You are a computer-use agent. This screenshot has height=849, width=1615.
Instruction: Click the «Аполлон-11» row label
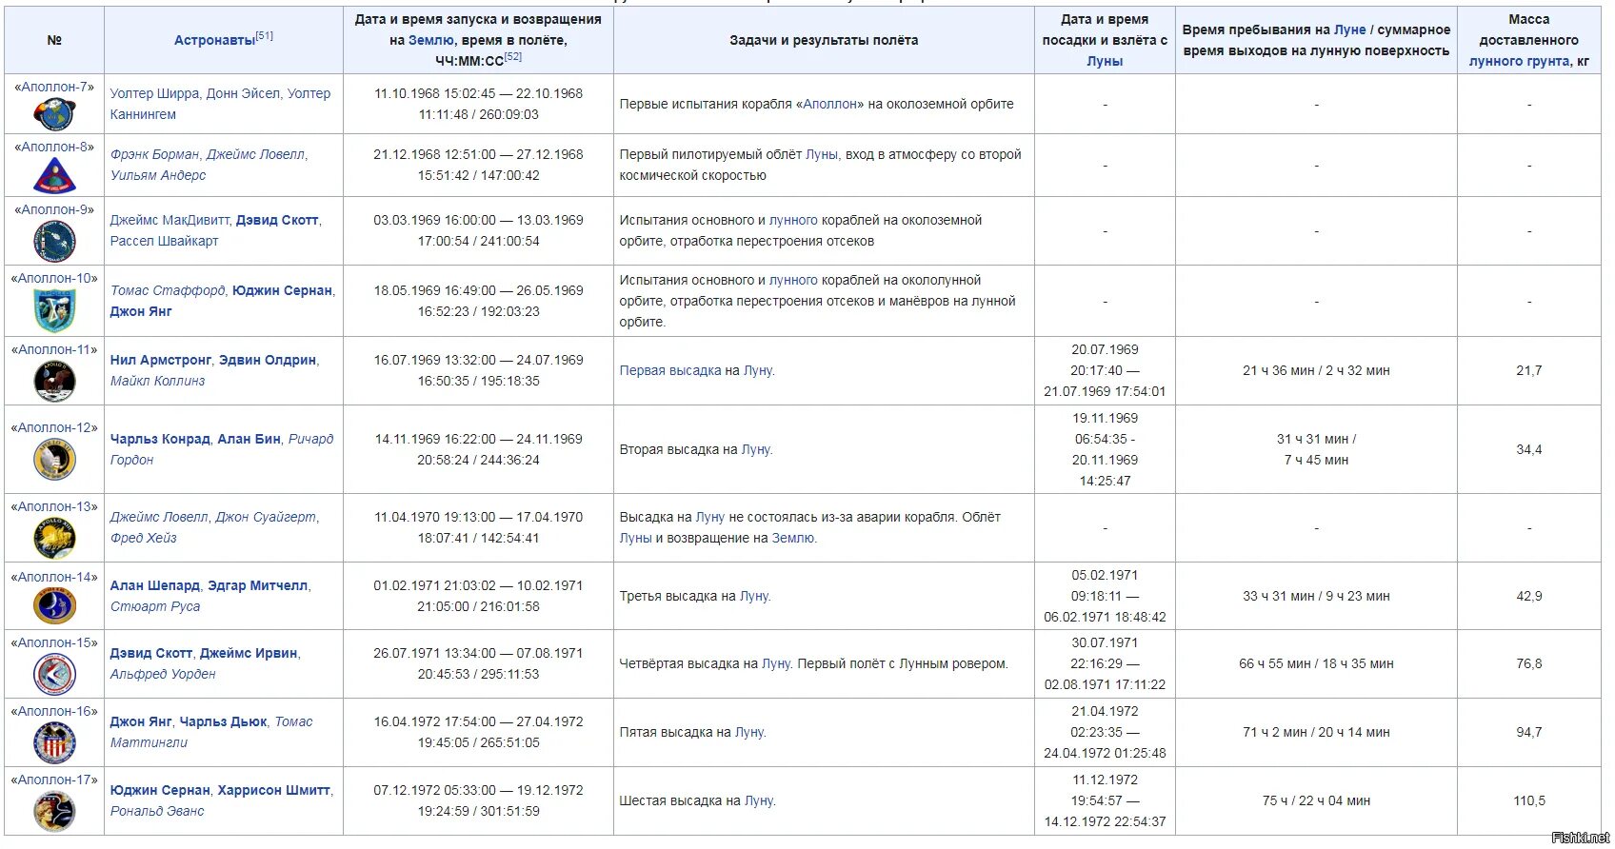54,349
